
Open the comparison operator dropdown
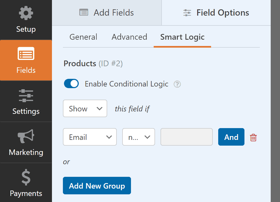tap(138, 137)
